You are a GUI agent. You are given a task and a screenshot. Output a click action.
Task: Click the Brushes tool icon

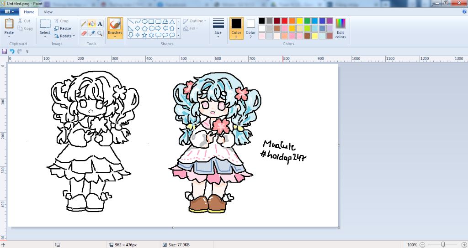point(115,25)
